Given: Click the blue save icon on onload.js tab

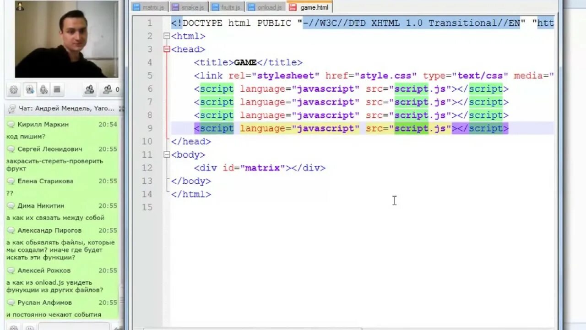Looking at the screenshot, I should (251, 7).
